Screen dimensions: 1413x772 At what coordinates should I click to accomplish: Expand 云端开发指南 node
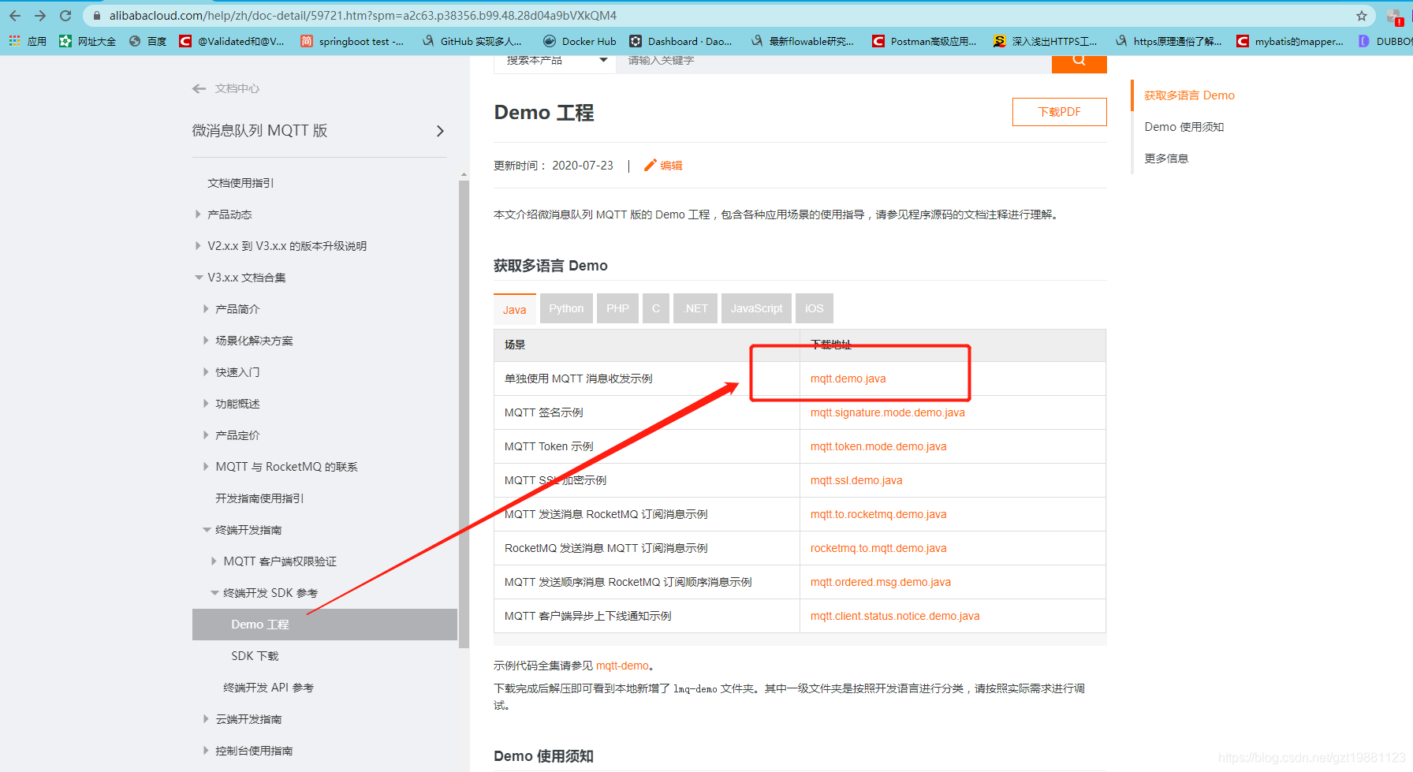(x=206, y=719)
